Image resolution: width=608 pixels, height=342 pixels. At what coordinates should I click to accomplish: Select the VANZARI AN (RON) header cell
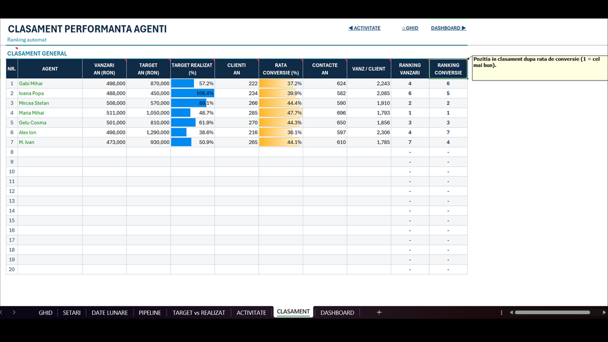click(104, 69)
